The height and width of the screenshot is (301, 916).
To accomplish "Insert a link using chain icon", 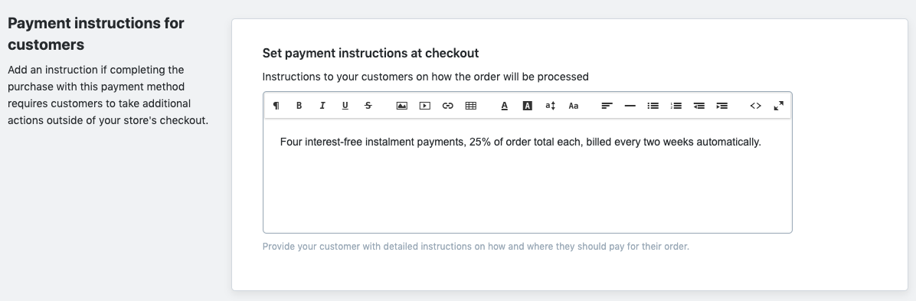I will (448, 106).
